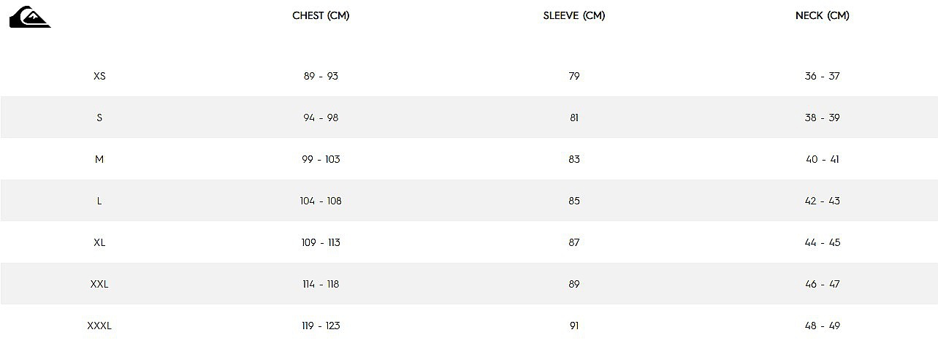Click sleeve value 79 for XS
Screen dimensions: 938x354
pyautogui.click(x=574, y=76)
